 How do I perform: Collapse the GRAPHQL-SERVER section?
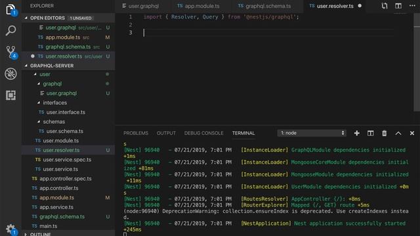pyautogui.click(x=26, y=66)
